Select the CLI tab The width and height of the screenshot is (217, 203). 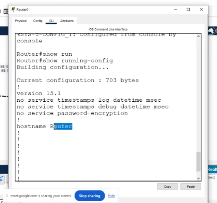click(x=51, y=21)
